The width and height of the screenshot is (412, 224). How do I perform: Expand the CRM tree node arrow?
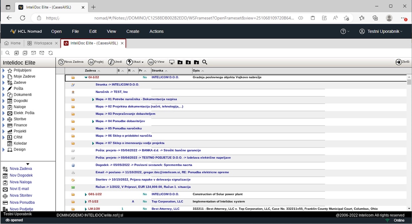(x=4, y=137)
